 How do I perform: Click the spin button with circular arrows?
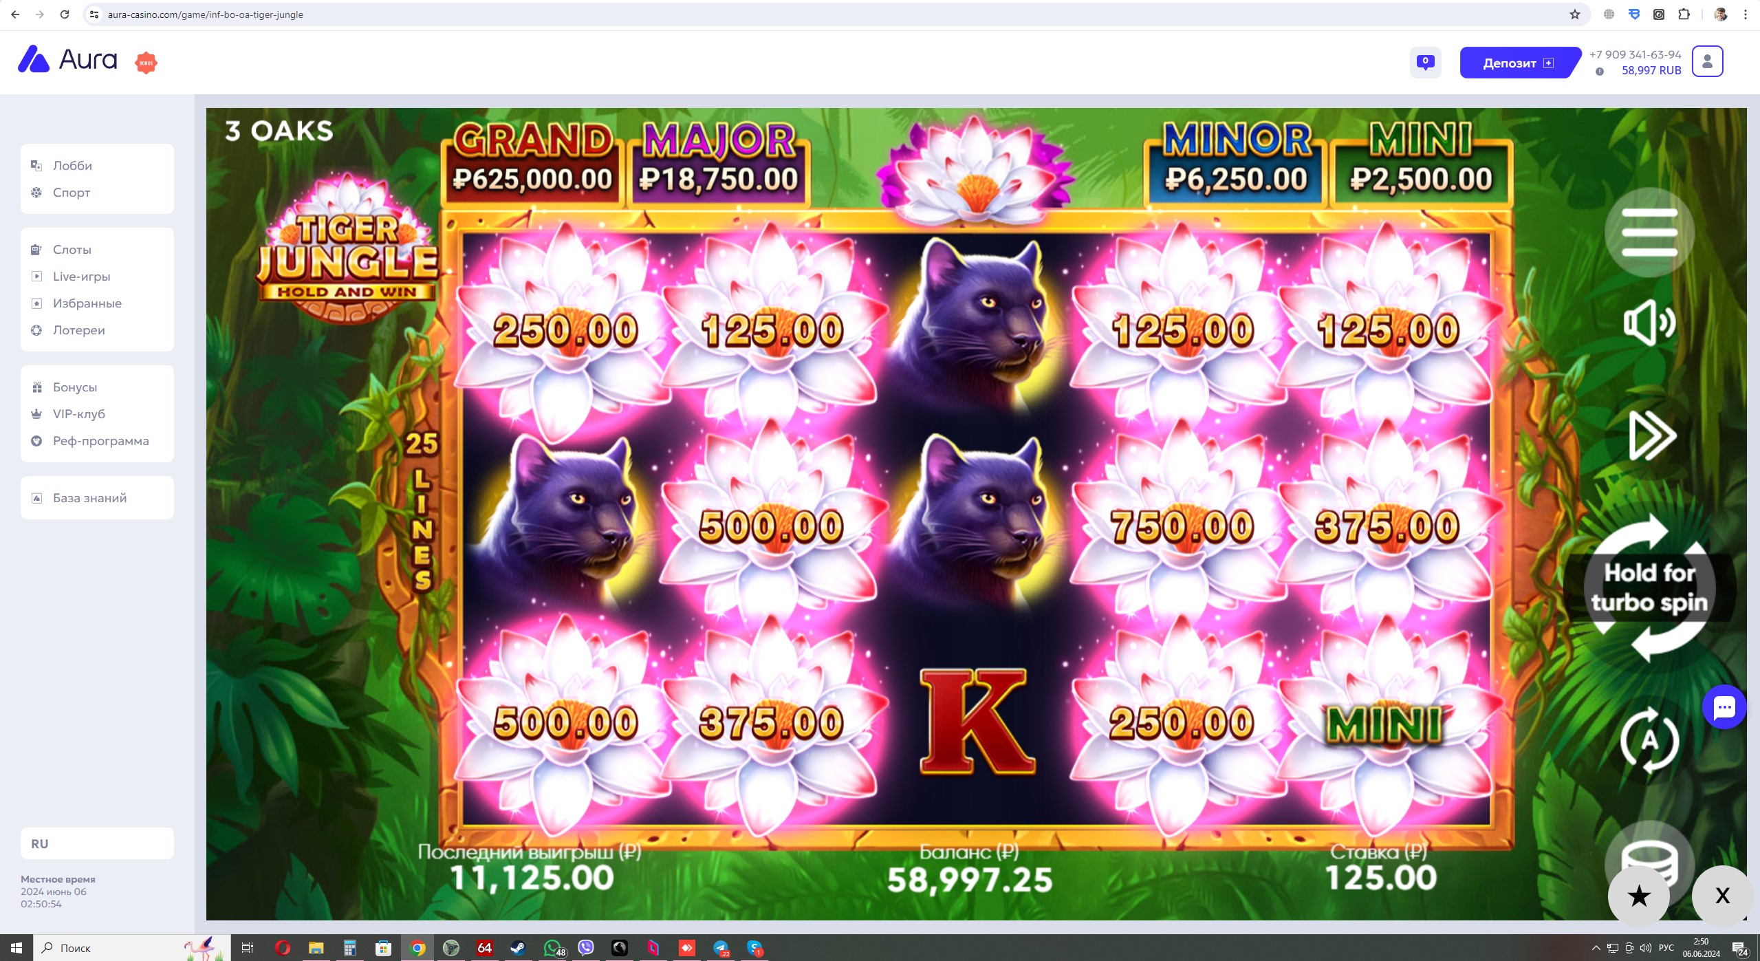[x=1649, y=587]
